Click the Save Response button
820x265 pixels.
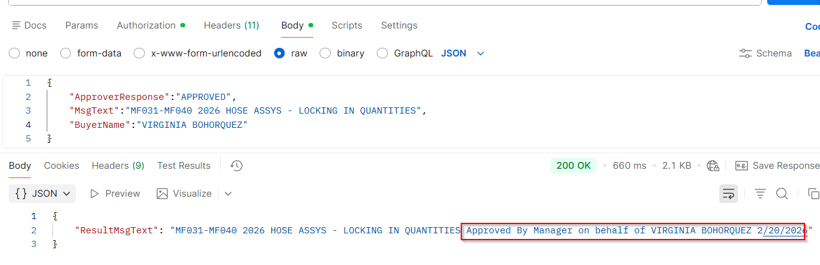coord(777,166)
